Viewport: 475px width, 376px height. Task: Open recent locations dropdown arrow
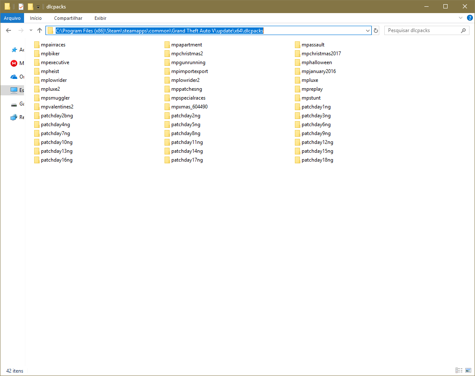pos(31,30)
